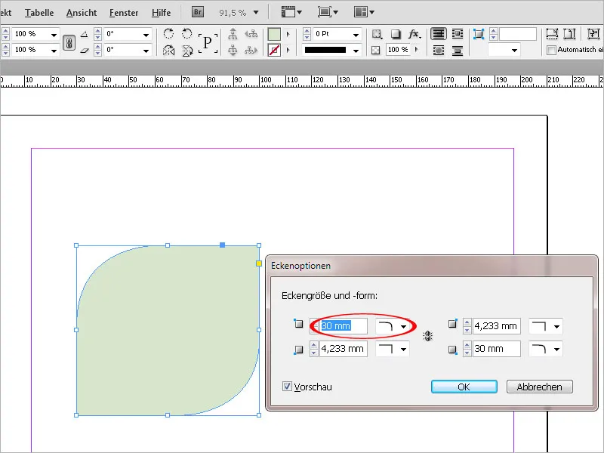The height and width of the screenshot is (453, 604).
Task: Open the vertical scale 100 % dropdown
Action: (54, 51)
